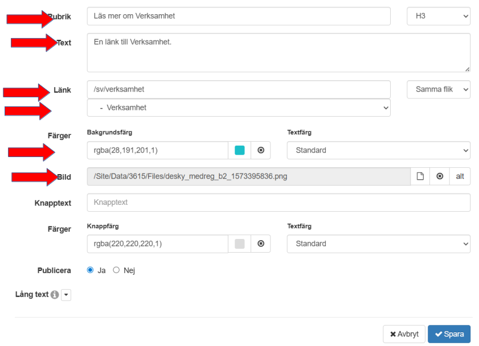Expand the Lång text section arrow

click(x=66, y=295)
